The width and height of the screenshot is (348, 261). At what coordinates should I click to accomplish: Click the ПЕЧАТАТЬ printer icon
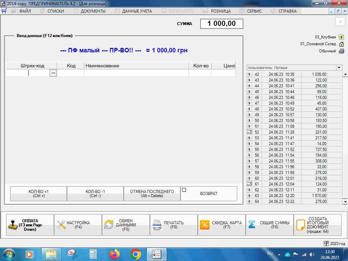click(x=157, y=225)
